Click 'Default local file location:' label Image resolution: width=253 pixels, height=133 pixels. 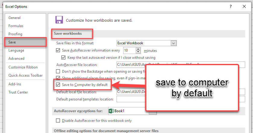pyautogui.click(x=77, y=92)
